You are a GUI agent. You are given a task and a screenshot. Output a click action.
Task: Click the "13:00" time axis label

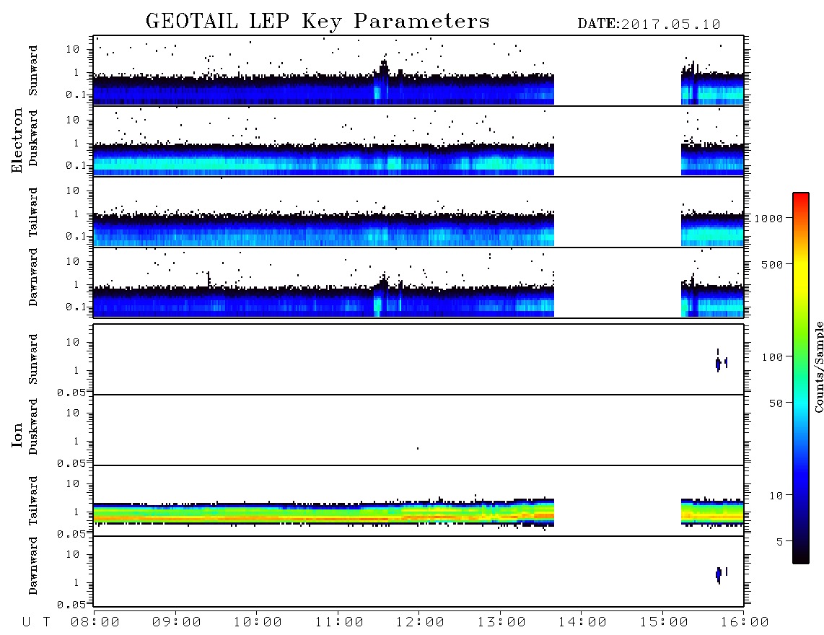(501, 623)
